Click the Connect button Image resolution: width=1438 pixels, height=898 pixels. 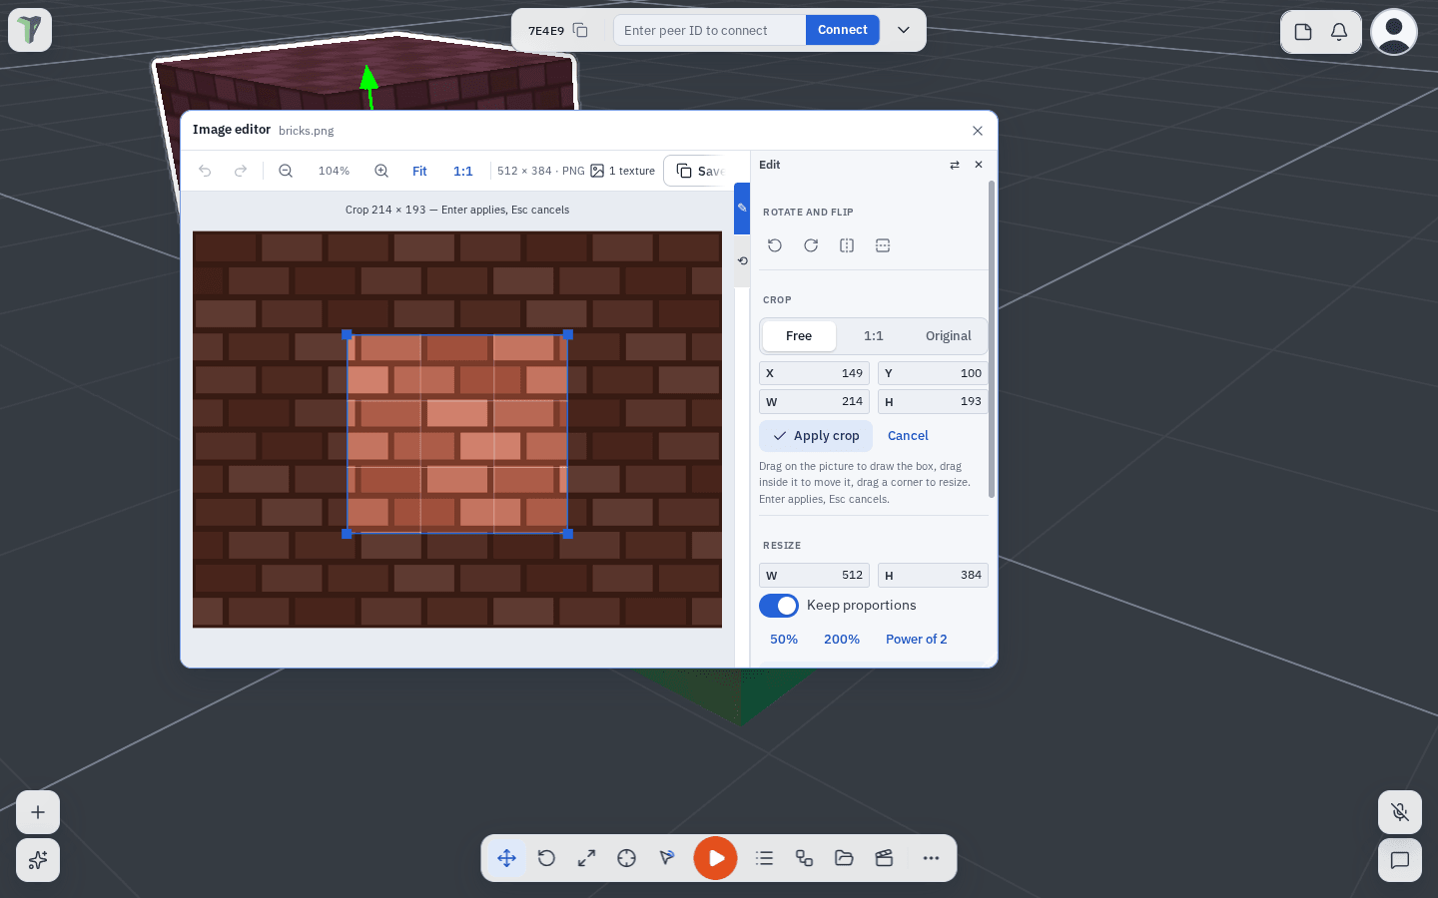(x=843, y=30)
